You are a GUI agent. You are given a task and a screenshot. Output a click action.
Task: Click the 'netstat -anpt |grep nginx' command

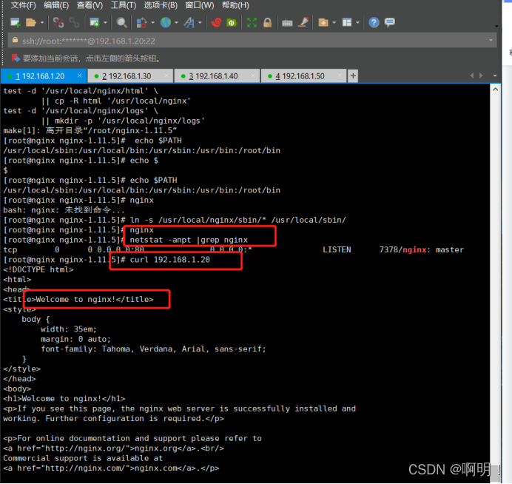pos(189,240)
